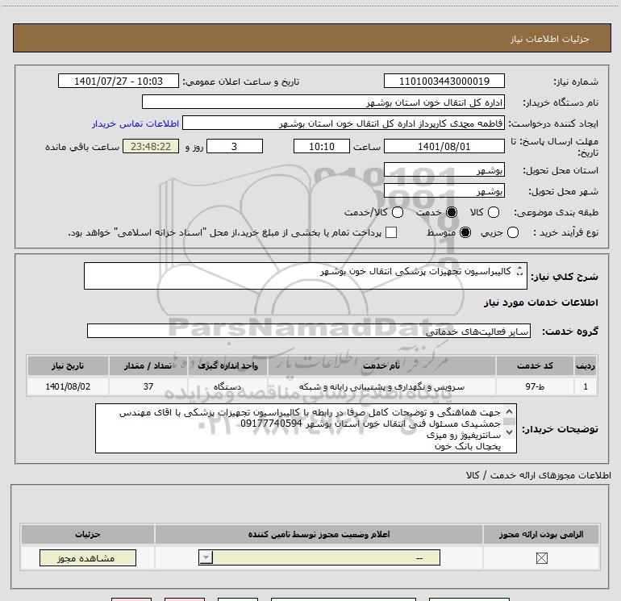Click the شهر محل تحویل field
Screen dimensions: 621x601
[x=444, y=190]
